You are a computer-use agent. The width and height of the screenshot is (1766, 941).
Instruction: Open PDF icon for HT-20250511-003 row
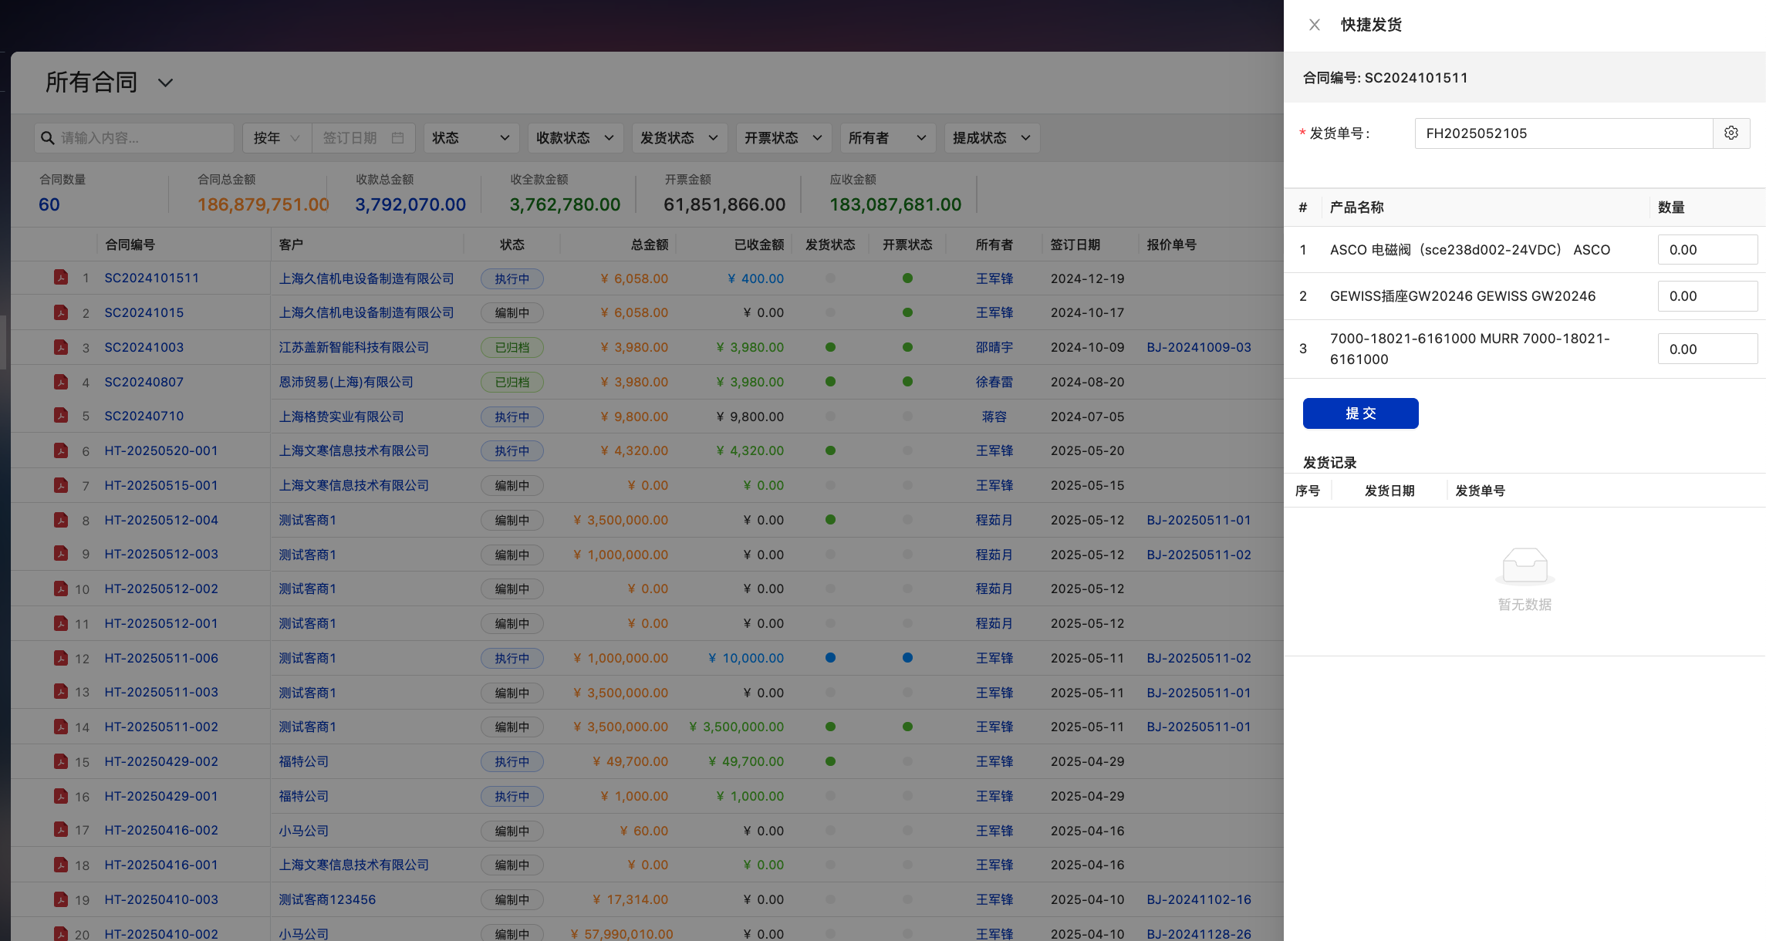coord(61,691)
